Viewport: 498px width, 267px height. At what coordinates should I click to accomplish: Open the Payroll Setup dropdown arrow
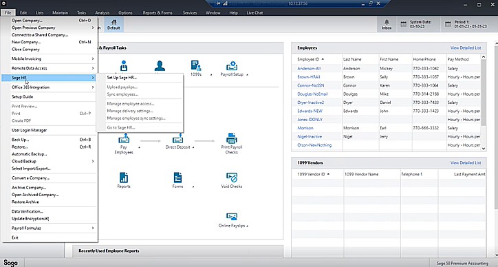click(247, 75)
